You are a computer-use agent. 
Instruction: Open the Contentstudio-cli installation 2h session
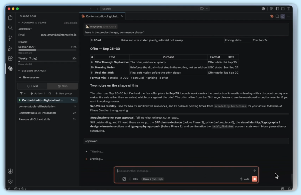point(47,113)
